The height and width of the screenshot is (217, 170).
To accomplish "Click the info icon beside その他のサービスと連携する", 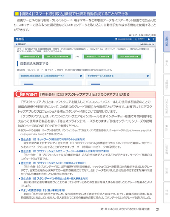I will (x=147, y=76).
